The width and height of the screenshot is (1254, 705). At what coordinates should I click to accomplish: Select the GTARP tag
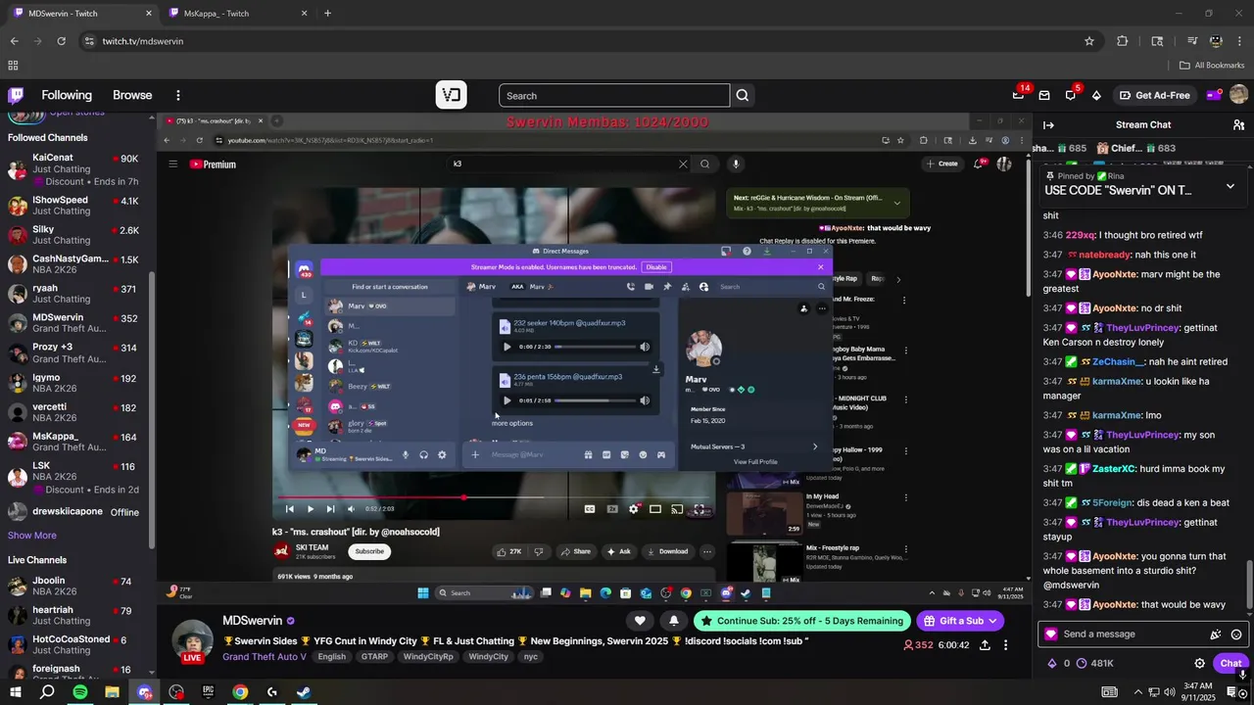372,656
